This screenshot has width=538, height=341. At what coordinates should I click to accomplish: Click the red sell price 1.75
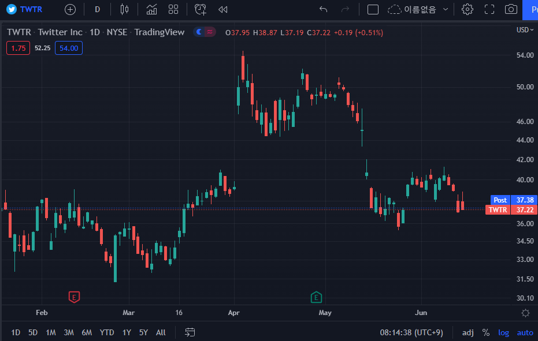(18, 48)
